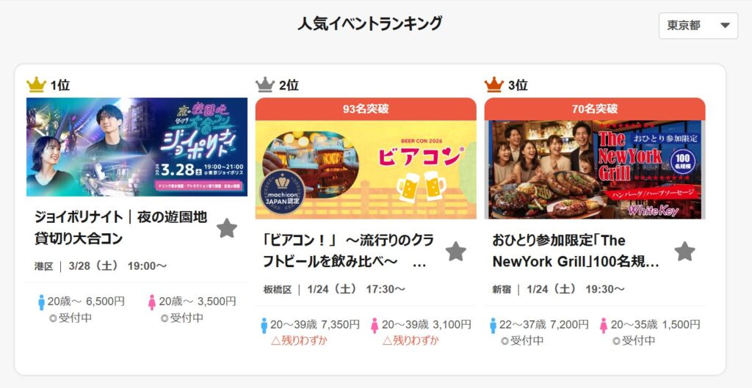The image size is (752, 388).
Task: Click the male icon by 20歳〜 6,500円
Action: [41, 302]
